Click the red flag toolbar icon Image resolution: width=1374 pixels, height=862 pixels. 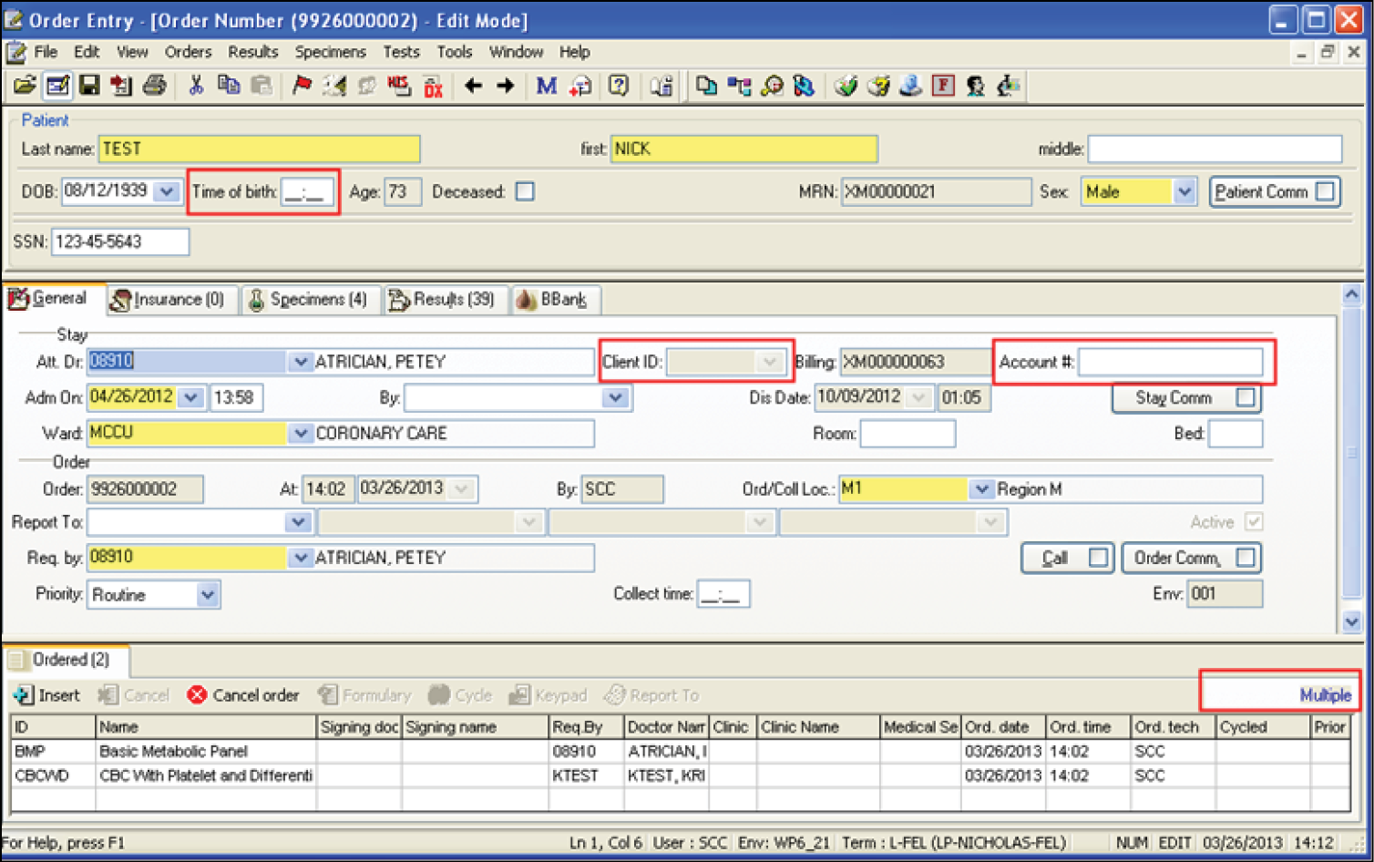[302, 86]
